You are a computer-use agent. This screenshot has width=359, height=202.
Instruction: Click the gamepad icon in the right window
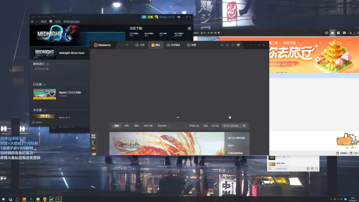click(x=344, y=33)
